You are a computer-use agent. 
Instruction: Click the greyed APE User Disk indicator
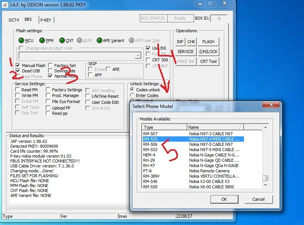click(131, 41)
